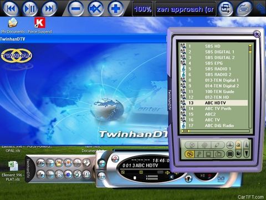The image size is (266, 200).
Task: Toggle the key encrypted-channels filter
Action: tap(199, 154)
